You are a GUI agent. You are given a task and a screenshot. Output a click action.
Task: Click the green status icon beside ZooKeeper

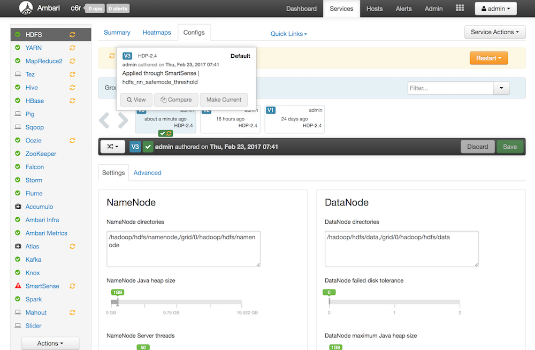coord(18,153)
